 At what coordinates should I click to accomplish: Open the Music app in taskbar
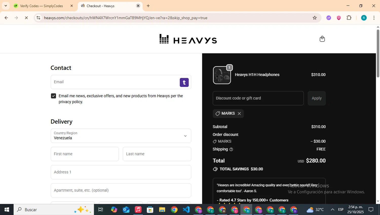138,209
